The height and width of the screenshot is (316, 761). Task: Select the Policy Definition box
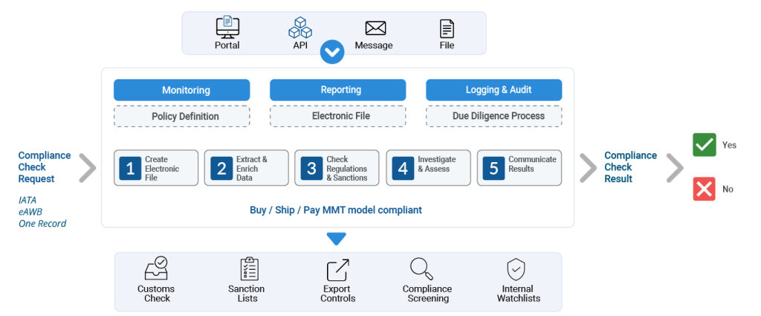181,117
